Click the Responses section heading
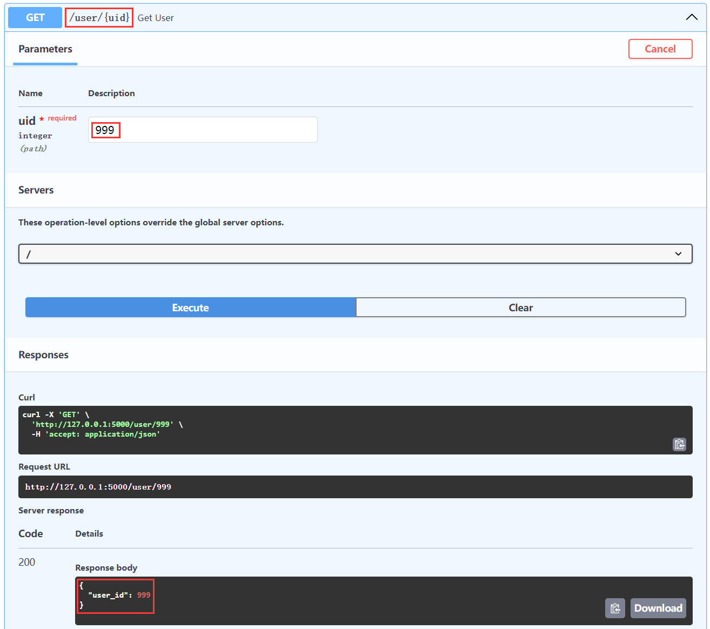Image resolution: width=710 pixels, height=629 pixels. [44, 355]
